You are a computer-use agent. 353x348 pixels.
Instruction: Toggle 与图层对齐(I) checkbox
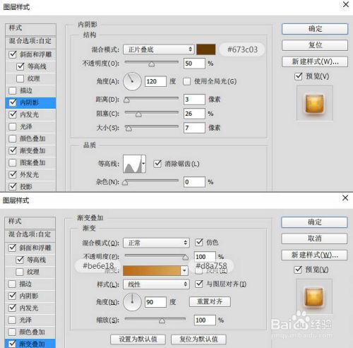199,284
